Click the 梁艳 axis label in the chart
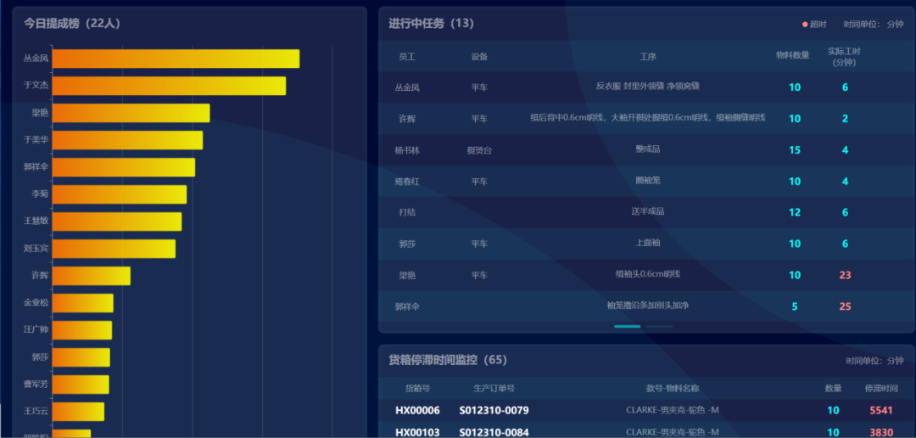The image size is (916, 438). [x=40, y=113]
